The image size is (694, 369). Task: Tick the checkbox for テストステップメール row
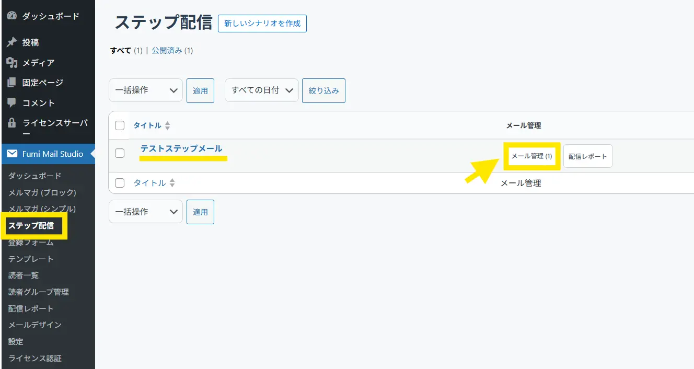[120, 153]
